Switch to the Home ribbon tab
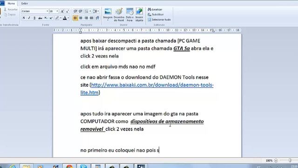Viewport: 298px width, 168px height. pos(11,3)
